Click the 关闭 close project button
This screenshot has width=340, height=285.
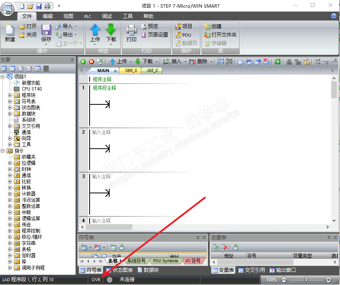coord(28,35)
